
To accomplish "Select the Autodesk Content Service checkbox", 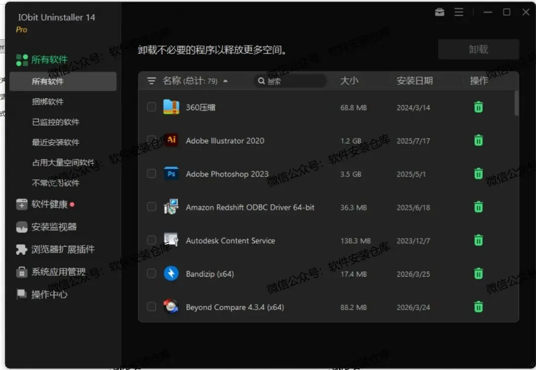I will point(151,240).
